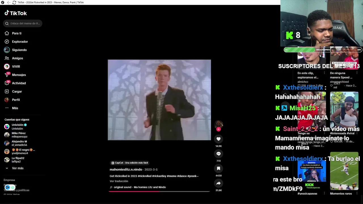Click Términos y políticas footer link
The width and height of the screenshot is (363, 204).
(16, 190)
